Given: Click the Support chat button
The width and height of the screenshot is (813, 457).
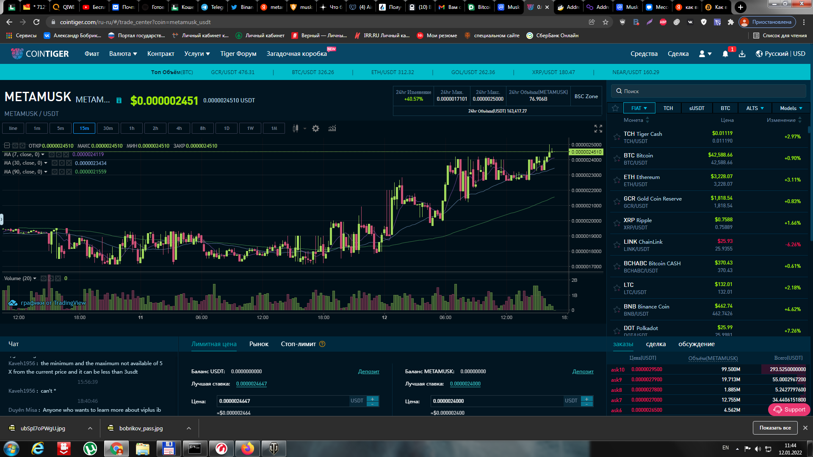Looking at the screenshot, I should pyautogui.click(x=789, y=410).
